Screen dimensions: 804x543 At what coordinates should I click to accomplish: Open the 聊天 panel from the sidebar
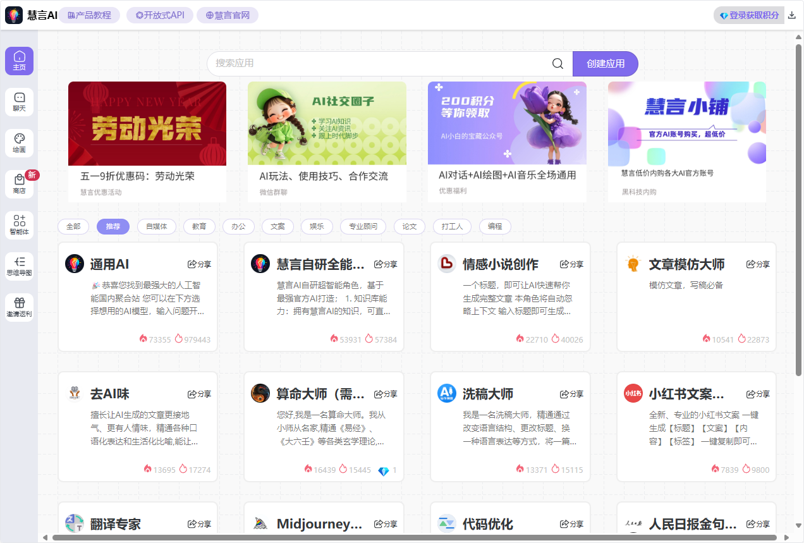click(x=19, y=102)
